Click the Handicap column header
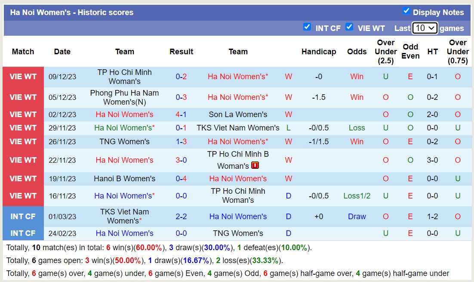This screenshot has width=474, height=282. click(319, 51)
